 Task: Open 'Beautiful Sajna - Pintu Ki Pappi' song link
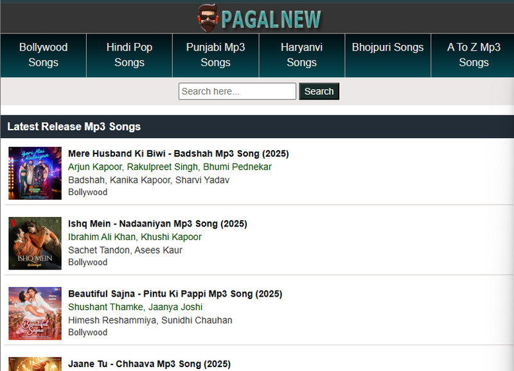(x=175, y=294)
